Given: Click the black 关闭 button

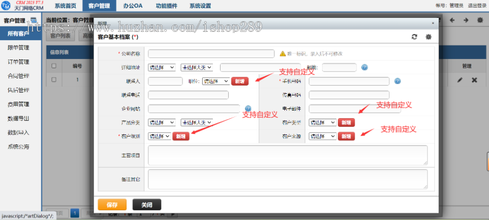Looking at the screenshot, I should click(x=147, y=205).
